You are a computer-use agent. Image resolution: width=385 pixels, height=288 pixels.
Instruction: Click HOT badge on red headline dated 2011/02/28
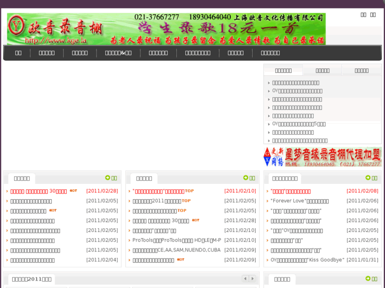tap(74, 190)
